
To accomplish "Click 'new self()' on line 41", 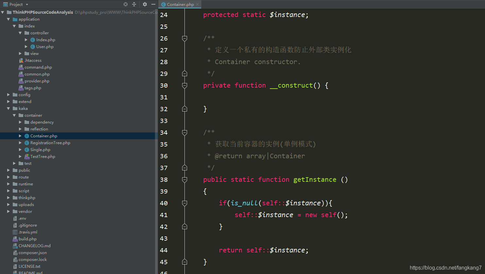I will 325,215.
